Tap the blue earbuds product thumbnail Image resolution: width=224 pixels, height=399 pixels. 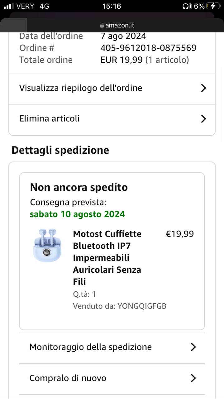(47, 245)
